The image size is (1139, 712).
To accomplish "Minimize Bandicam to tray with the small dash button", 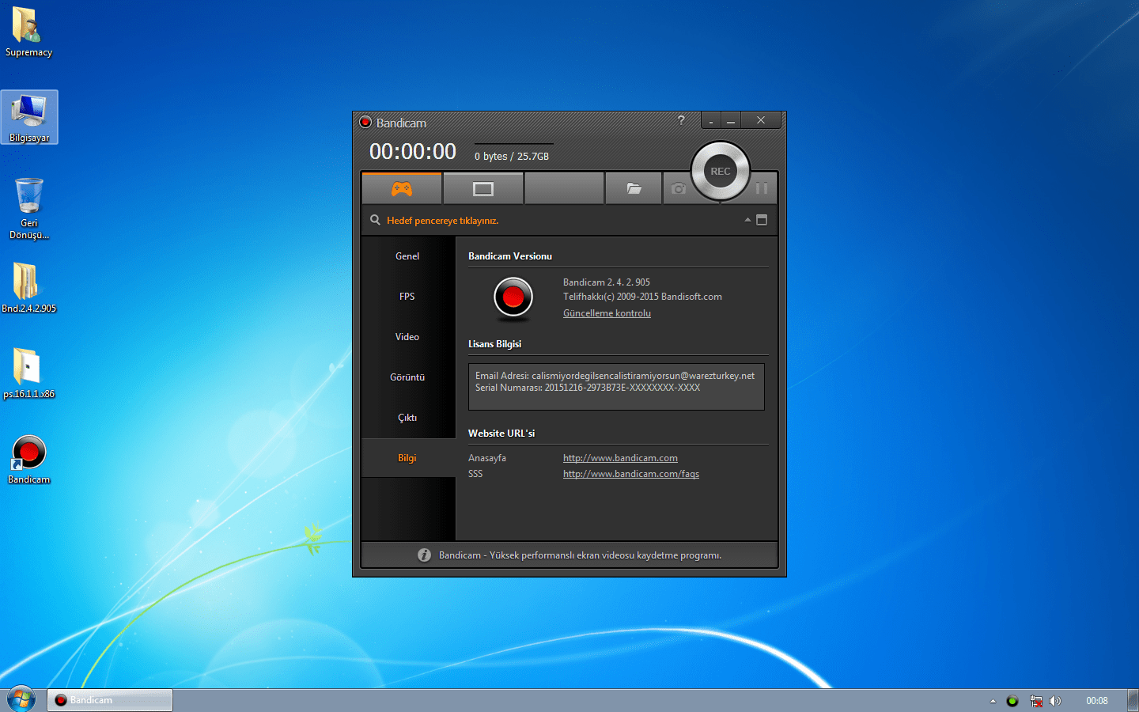I will (x=711, y=120).
